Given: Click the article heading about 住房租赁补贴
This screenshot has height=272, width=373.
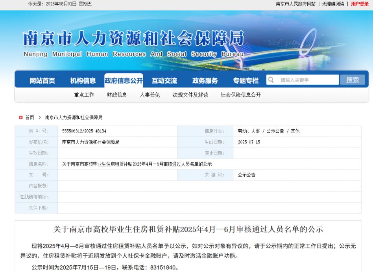Looking at the screenshot, I should 188,229.
